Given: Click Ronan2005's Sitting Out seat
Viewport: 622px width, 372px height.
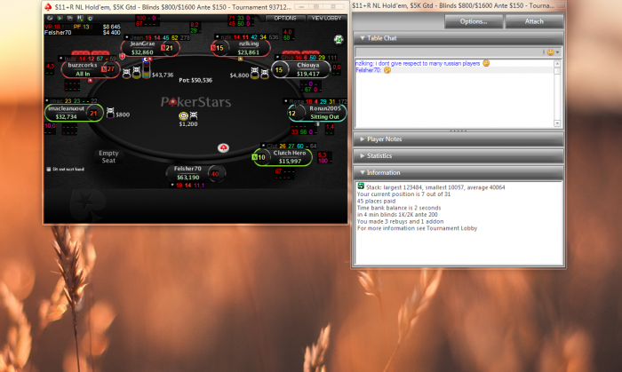Looking at the screenshot, I should (317, 113).
